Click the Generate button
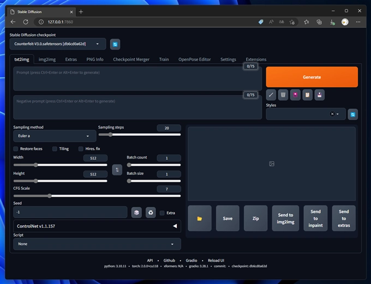This screenshot has width=371, height=284. click(x=312, y=77)
